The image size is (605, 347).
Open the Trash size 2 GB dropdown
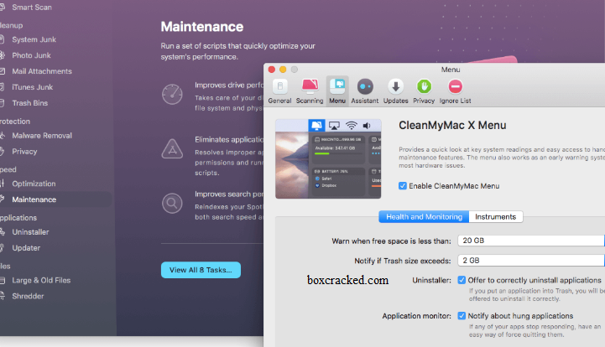pyautogui.click(x=531, y=261)
